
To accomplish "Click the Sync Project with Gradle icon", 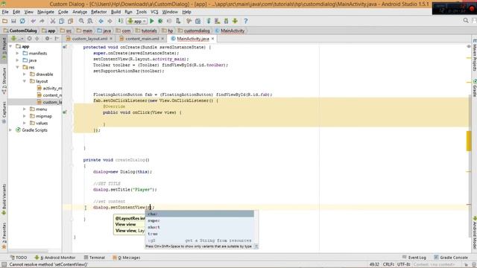I will [x=209, y=21].
